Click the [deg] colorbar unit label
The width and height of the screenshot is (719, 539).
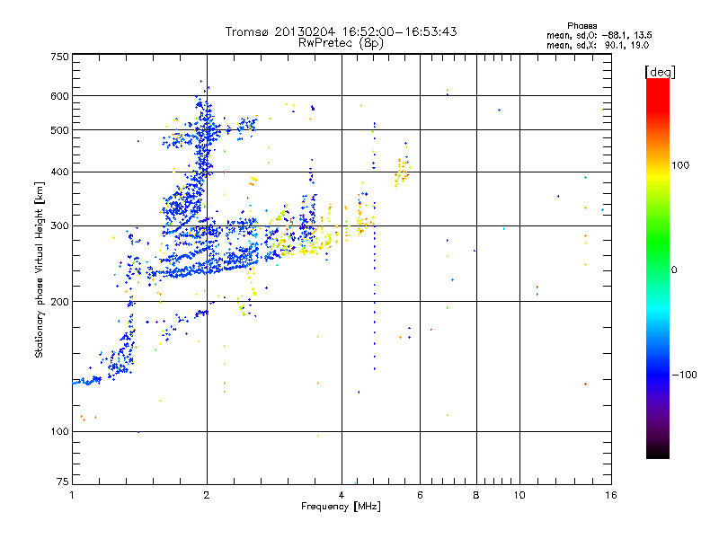[x=659, y=71]
